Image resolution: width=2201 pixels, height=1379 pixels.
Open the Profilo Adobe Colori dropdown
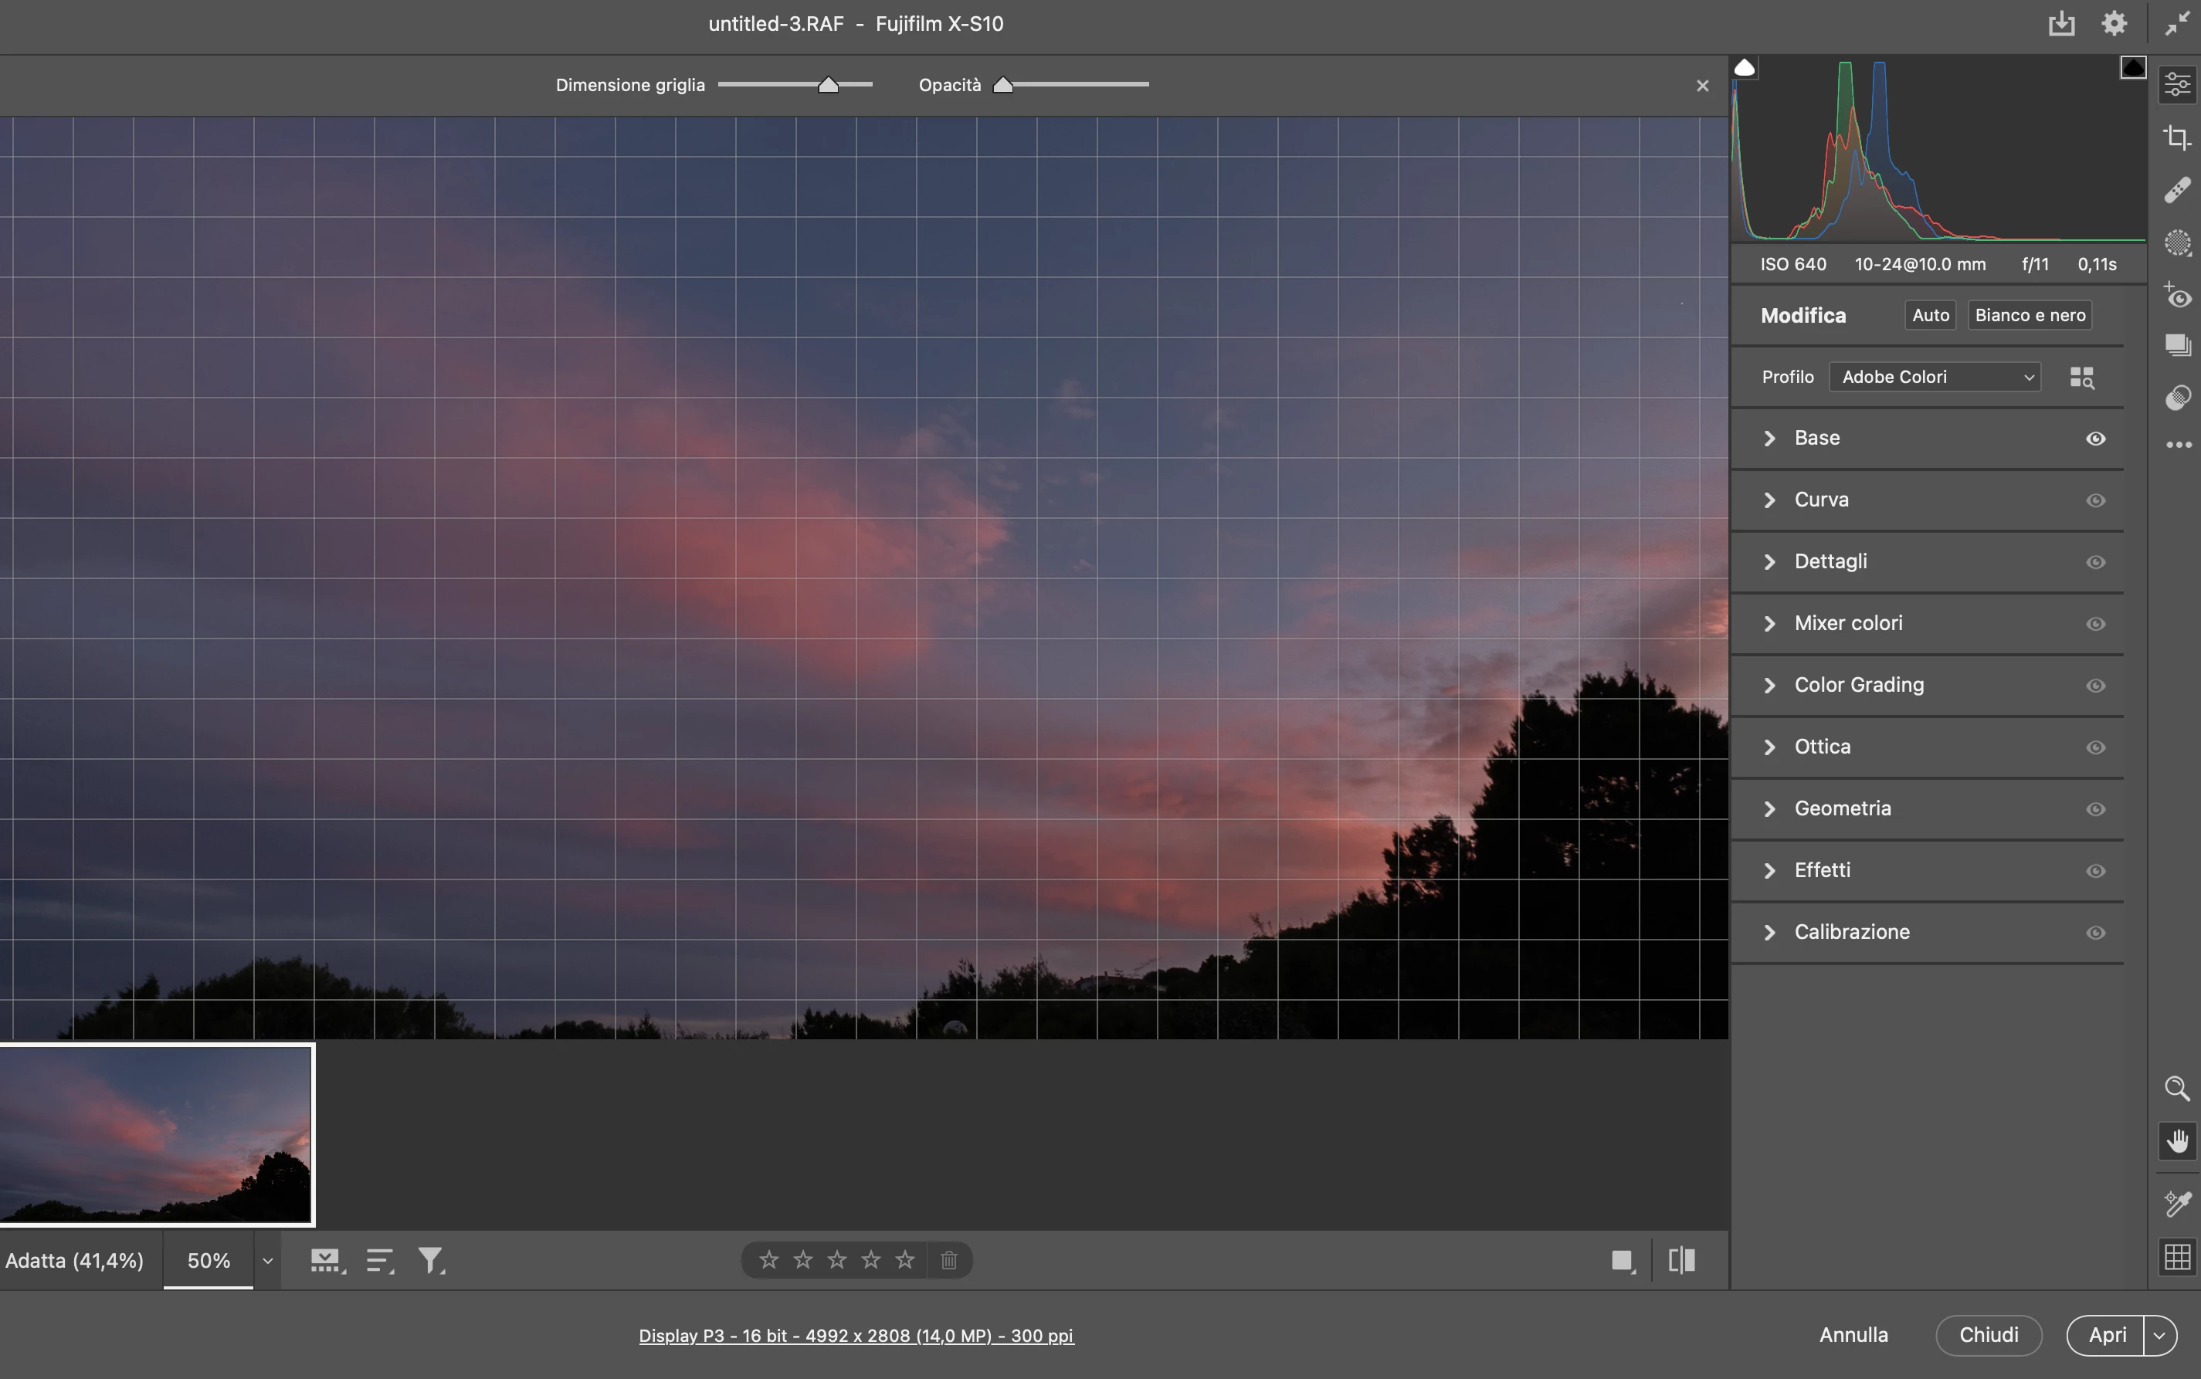click(x=1934, y=378)
